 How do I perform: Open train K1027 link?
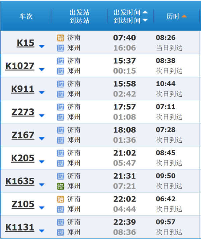tap(20, 66)
